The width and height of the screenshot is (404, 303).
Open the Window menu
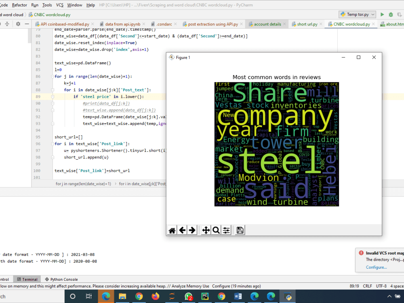pos(74,5)
